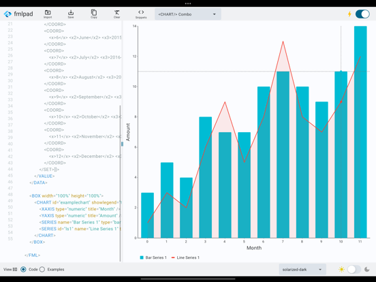
Task: Copy the code to clipboard
Action: (x=94, y=14)
